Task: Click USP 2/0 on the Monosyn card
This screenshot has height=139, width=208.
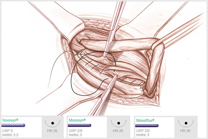Action: coord(75,131)
